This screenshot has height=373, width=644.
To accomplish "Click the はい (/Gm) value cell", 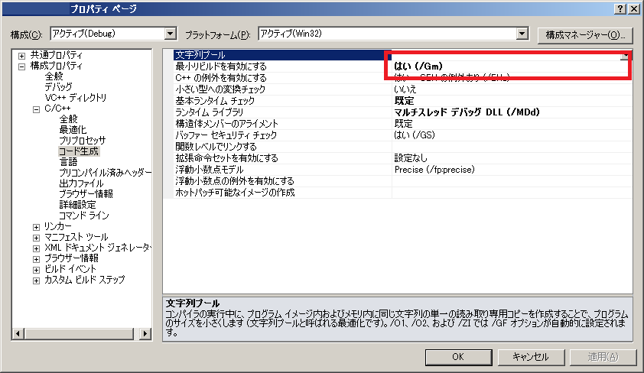I will 512,66.
